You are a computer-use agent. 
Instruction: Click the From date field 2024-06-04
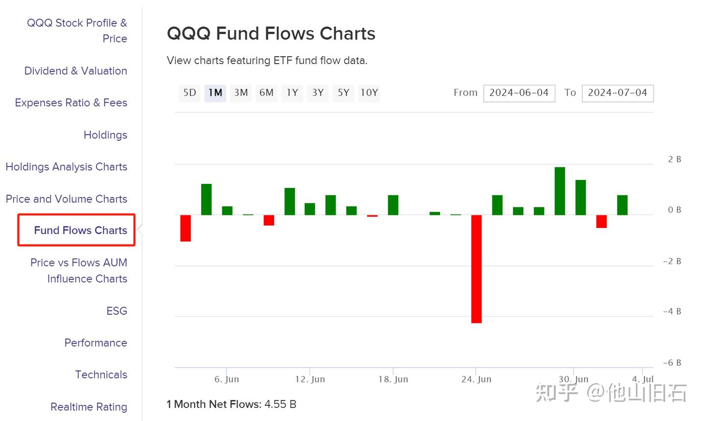519,93
